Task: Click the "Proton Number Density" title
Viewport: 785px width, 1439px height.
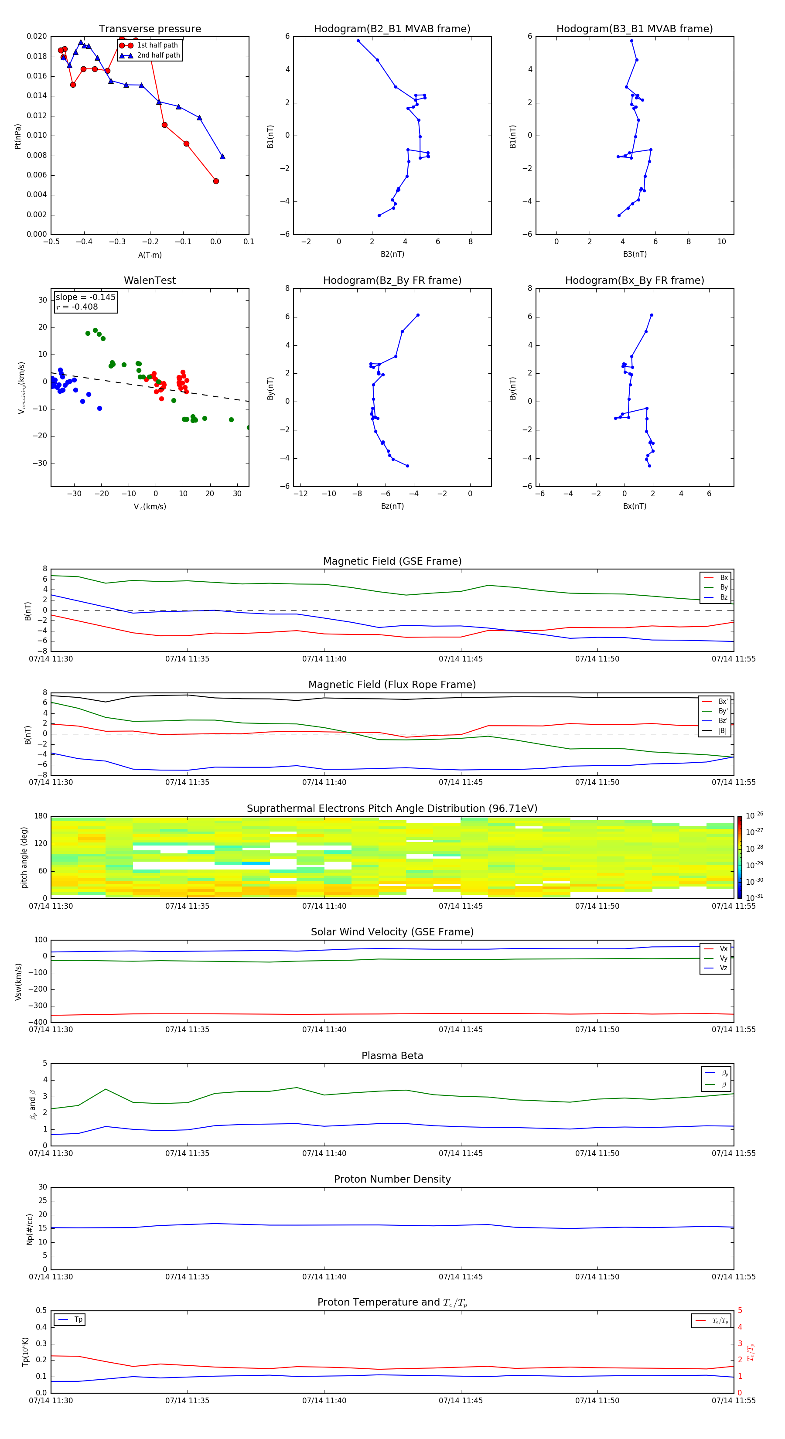Action: pyautogui.click(x=392, y=1179)
